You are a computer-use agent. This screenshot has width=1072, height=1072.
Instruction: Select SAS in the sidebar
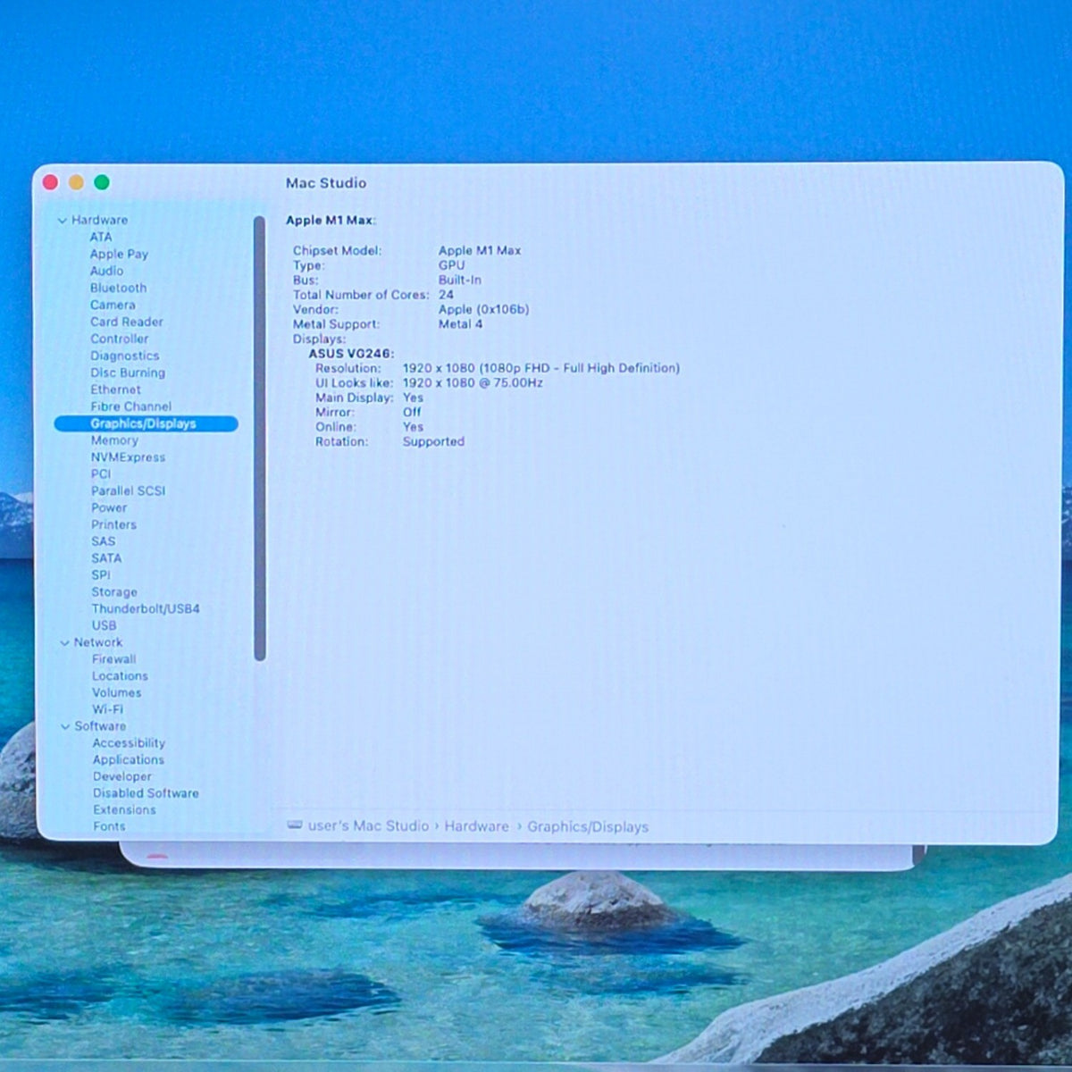pyautogui.click(x=103, y=541)
